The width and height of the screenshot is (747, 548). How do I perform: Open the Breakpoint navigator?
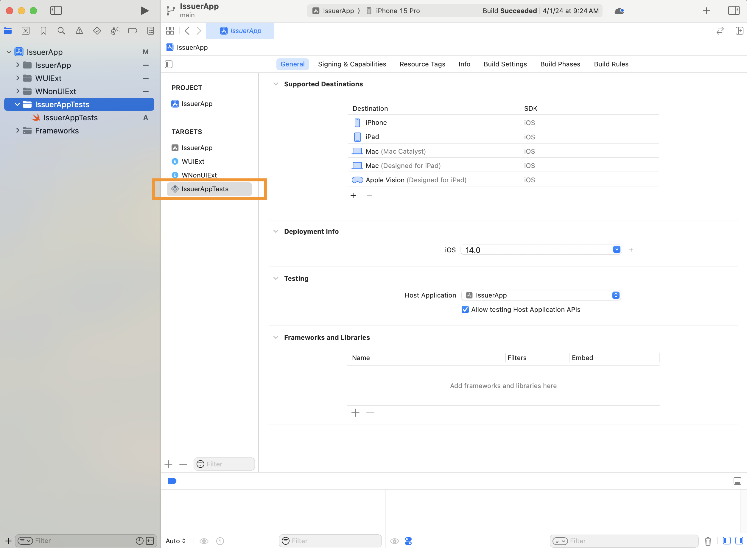[133, 31]
